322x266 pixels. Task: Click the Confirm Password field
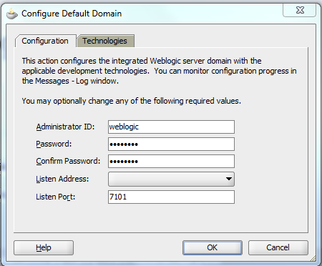171,161
